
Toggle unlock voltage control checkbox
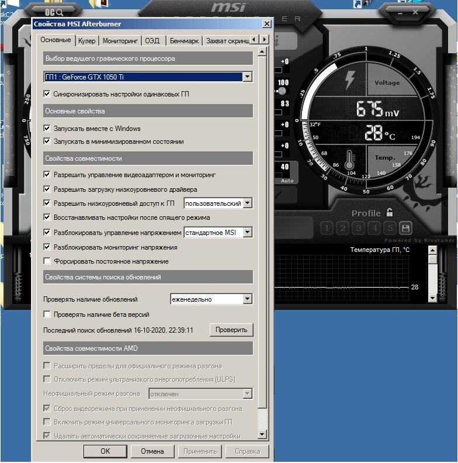coord(47,233)
